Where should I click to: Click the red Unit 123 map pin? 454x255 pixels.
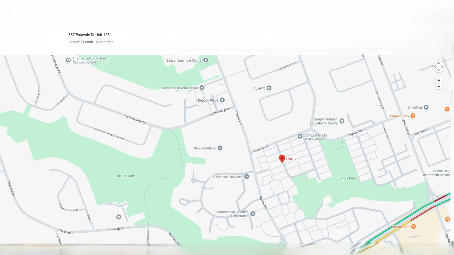tap(282, 158)
